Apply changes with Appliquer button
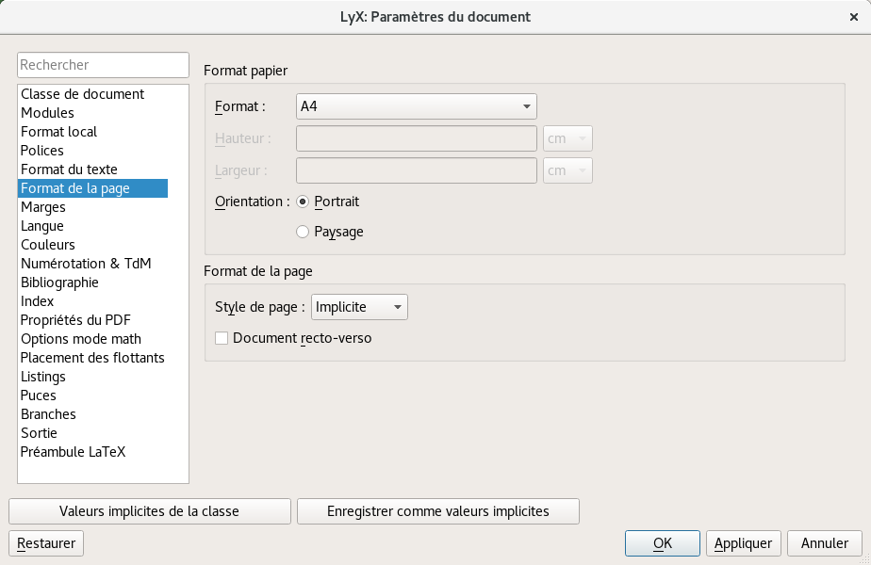Screen dimensions: 871x565 pos(743,542)
